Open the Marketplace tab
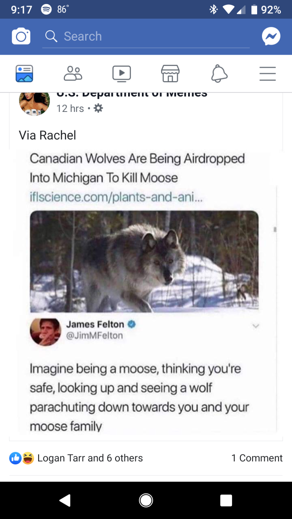The image size is (292, 519). [x=170, y=74]
